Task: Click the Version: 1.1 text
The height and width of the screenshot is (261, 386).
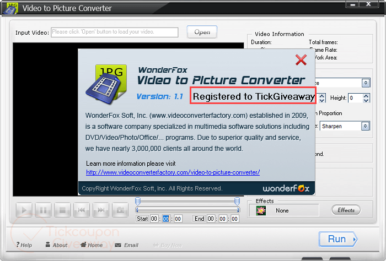Action: tap(159, 96)
